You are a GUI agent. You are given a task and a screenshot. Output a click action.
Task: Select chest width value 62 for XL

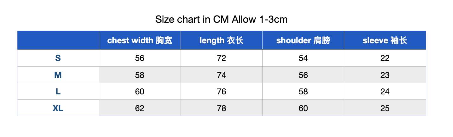(140, 108)
